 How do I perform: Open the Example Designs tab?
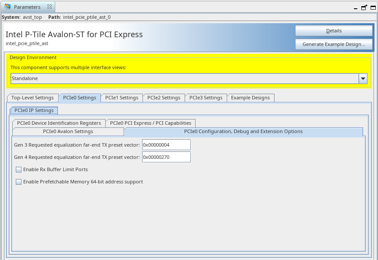[x=250, y=98]
